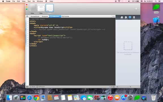This screenshot has height=102, width=163.
Task: Open the Text menu in menu bar
Action: click(x=29, y=1)
